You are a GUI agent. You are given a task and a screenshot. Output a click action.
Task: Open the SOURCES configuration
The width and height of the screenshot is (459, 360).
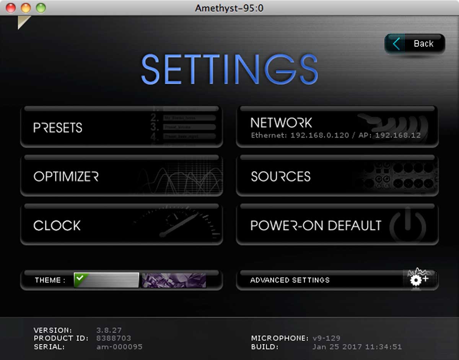click(281, 176)
